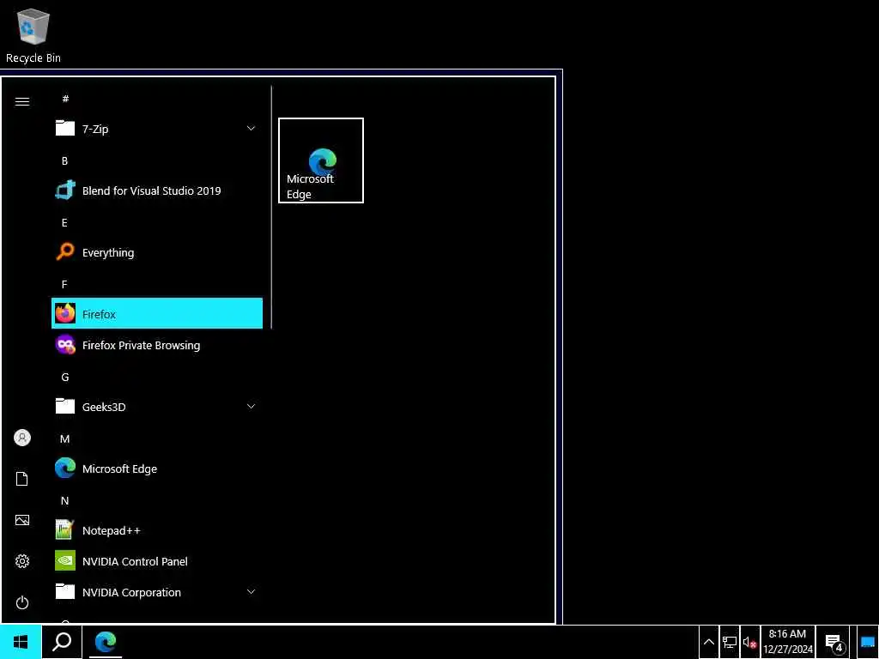Click the B letter header
This screenshot has height=659, width=879.
point(64,160)
